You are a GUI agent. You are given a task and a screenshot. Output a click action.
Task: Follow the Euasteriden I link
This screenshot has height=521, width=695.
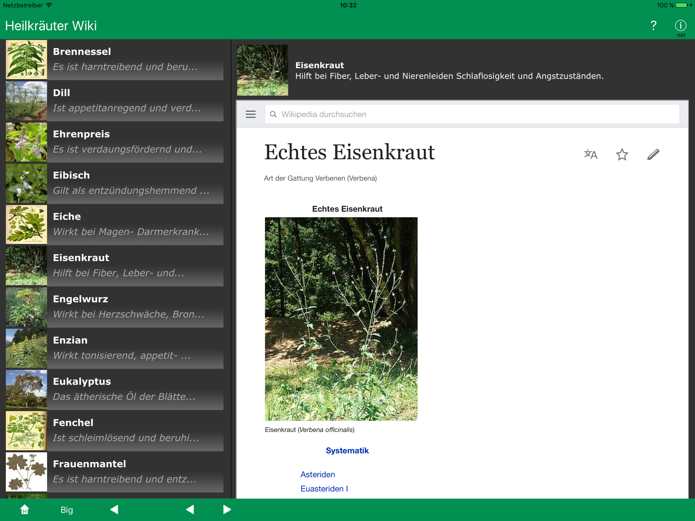coord(324,489)
